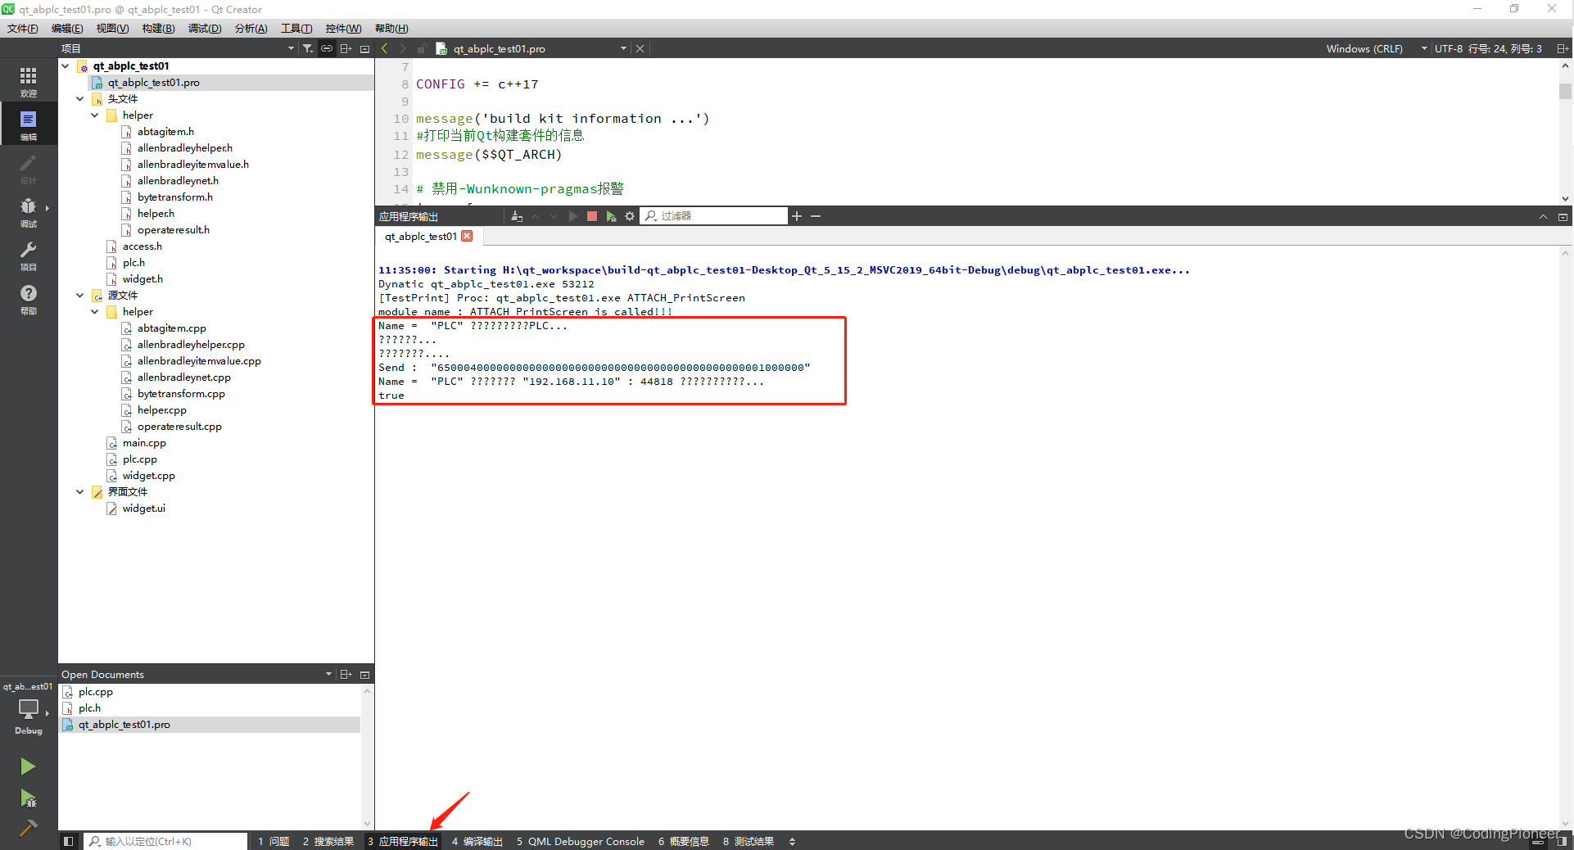Click the editor vertical scrollbar down arrow

click(x=1565, y=199)
